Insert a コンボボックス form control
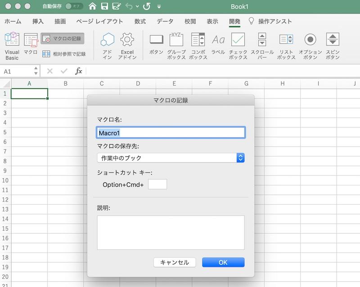 (198, 46)
